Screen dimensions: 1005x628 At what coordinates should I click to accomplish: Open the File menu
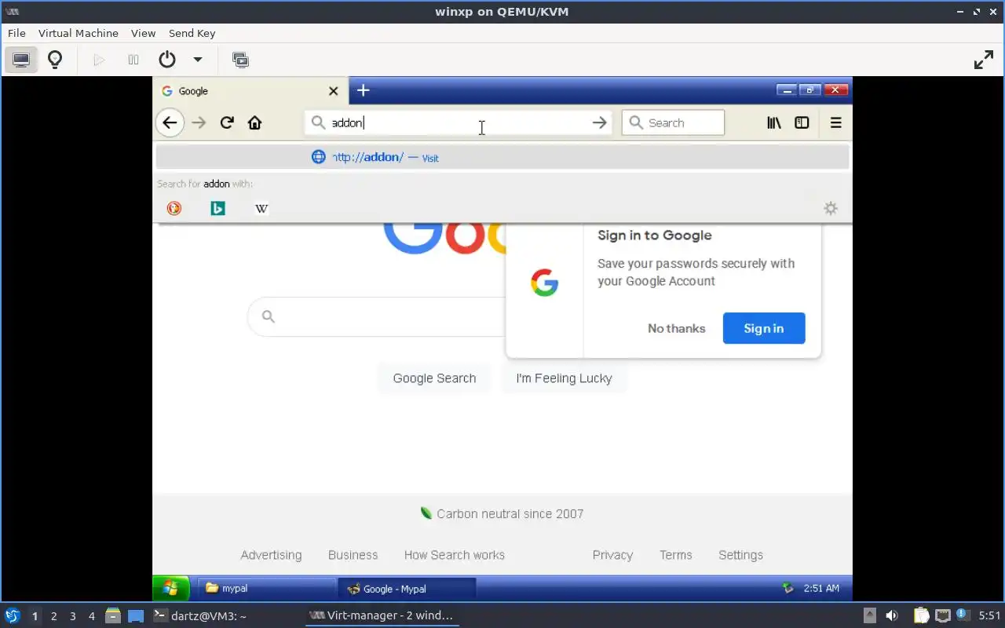coord(16,33)
